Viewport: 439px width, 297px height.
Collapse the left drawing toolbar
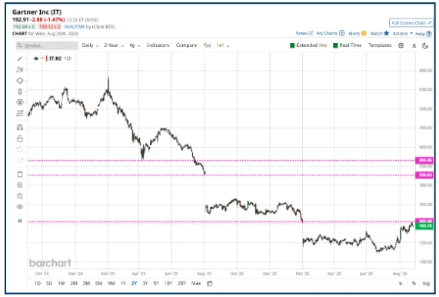pyautogui.click(x=19, y=221)
